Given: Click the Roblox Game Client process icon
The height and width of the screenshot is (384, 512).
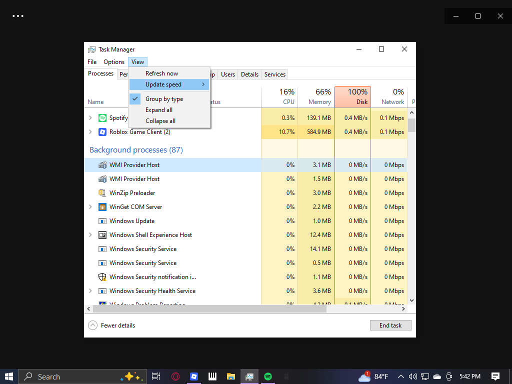Looking at the screenshot, I should (102, 132).
